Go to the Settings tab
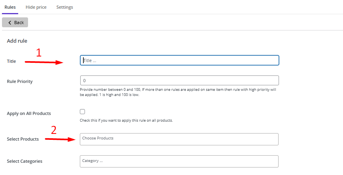Image resolution: width=343 pixels, height=175 pixels. tap(64, 7)
